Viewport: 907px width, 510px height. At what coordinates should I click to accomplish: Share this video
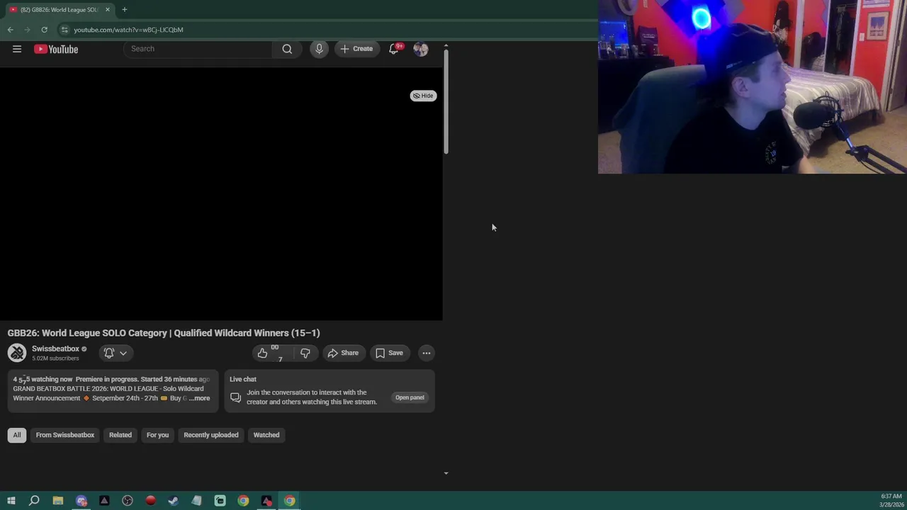pyautogui.click(x=343, y=353)
